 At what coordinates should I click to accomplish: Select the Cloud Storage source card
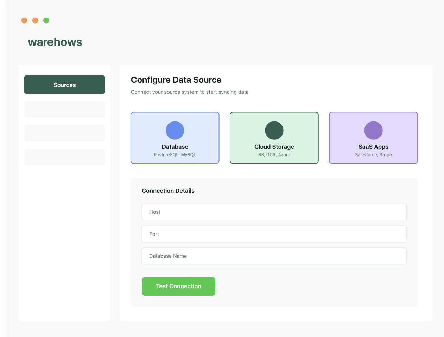click(x=274, y=138)
